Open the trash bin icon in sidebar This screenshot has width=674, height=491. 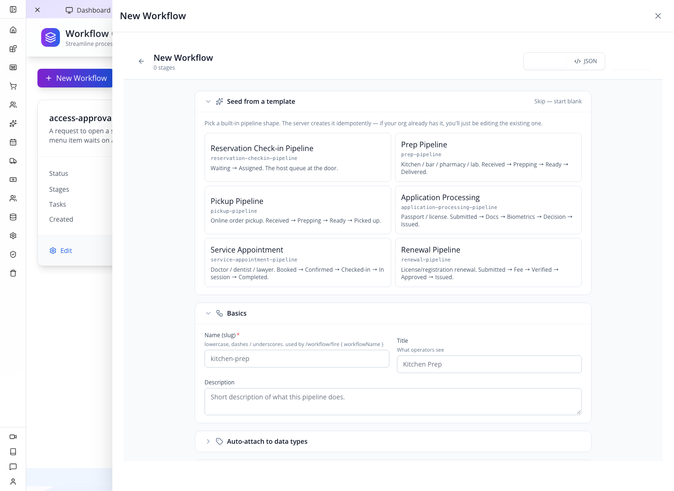13,273
